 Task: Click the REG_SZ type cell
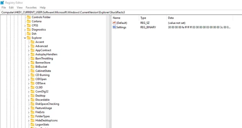(x=145, y=23)
